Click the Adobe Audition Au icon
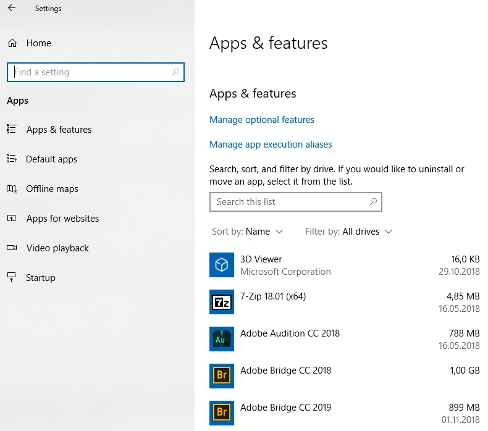This screenshot has width=488, height=431. tap(222, 339)
